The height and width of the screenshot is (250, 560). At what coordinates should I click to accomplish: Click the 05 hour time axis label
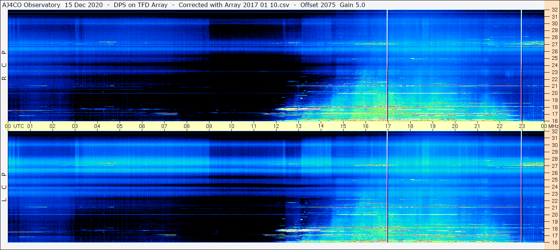[120, 126]
